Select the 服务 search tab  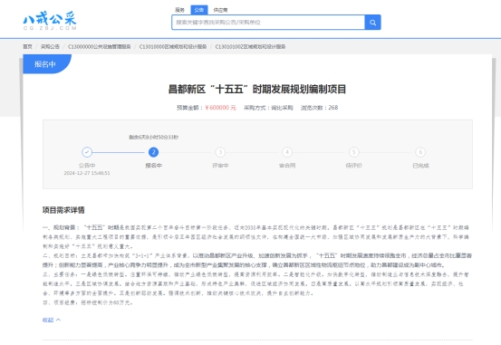point(180,10)
